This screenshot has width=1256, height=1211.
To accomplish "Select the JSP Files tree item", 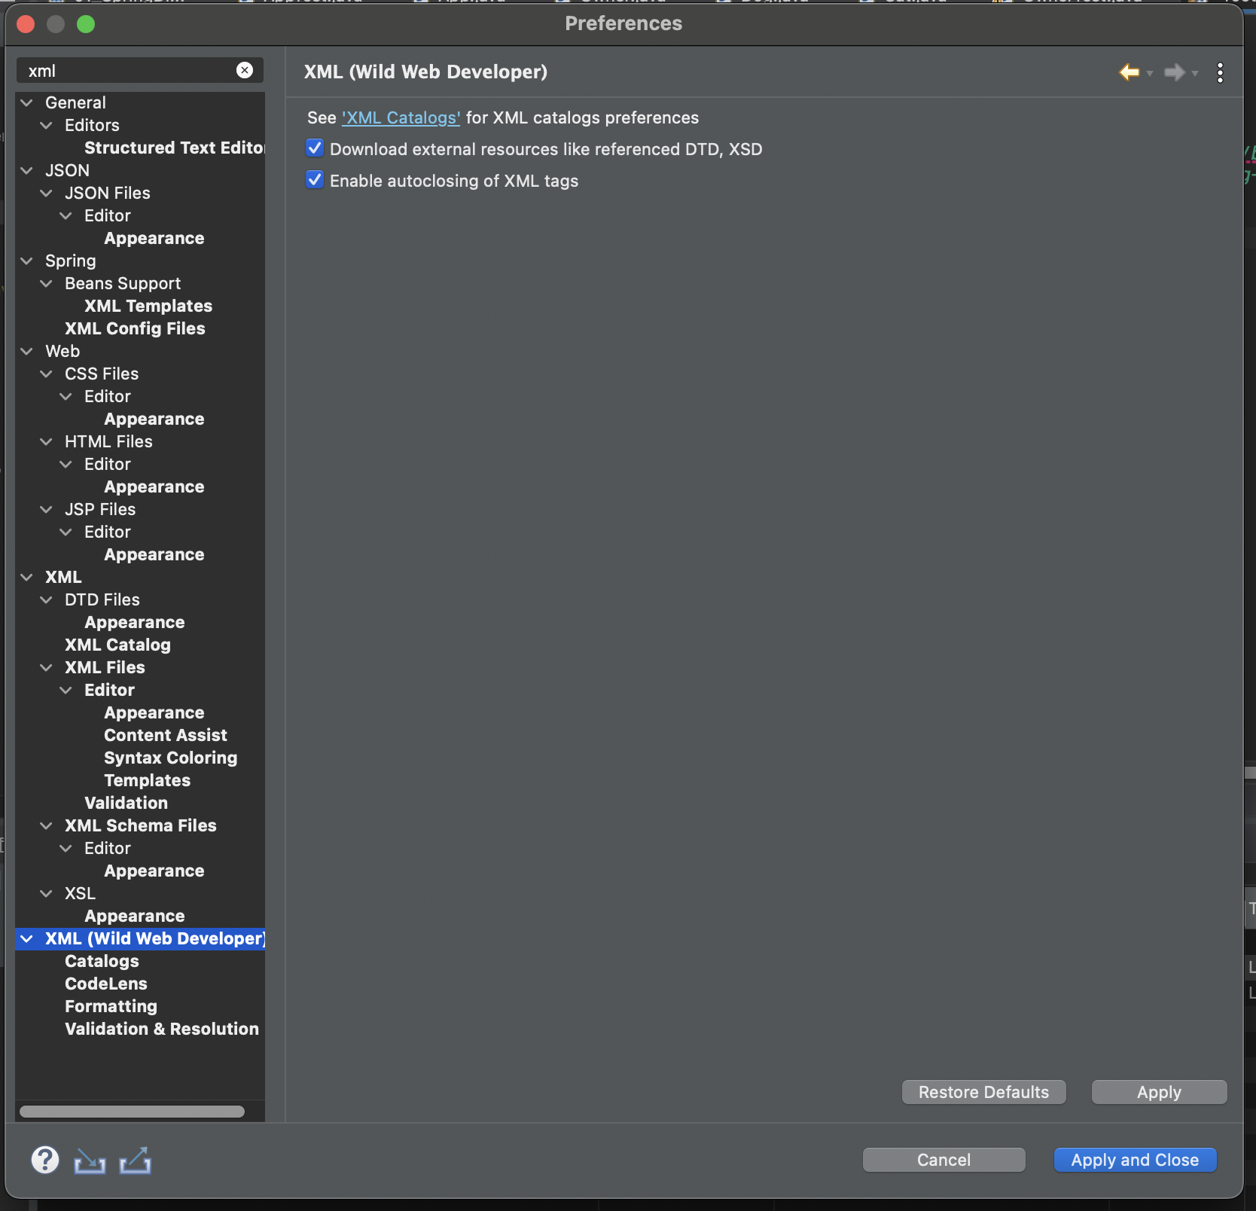I will click(x=100, y=509).
